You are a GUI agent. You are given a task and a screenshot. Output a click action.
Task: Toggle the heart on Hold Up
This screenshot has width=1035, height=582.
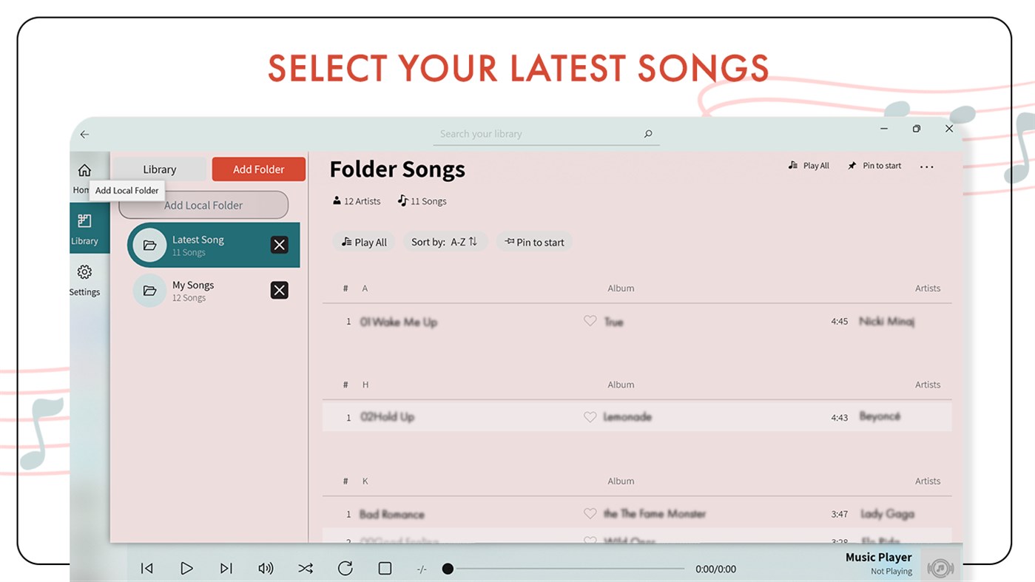590,416
